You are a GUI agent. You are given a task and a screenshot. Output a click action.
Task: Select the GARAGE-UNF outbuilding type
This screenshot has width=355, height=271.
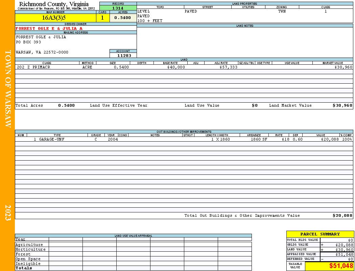tap(52, 139)
